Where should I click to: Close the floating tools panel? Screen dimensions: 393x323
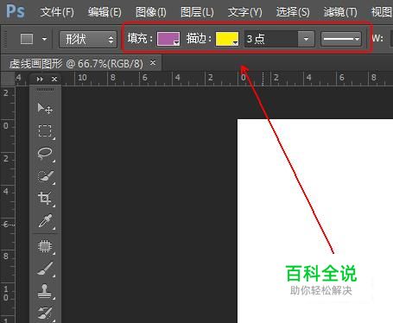(x=54, y=79)
